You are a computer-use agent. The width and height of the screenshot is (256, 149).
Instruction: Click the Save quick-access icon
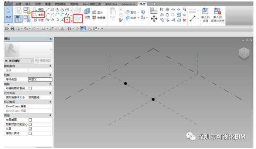click(13, 28)
